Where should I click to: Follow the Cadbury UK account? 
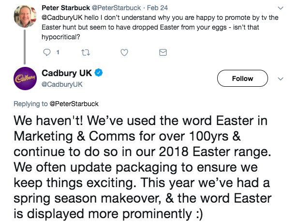pos(242,79)
